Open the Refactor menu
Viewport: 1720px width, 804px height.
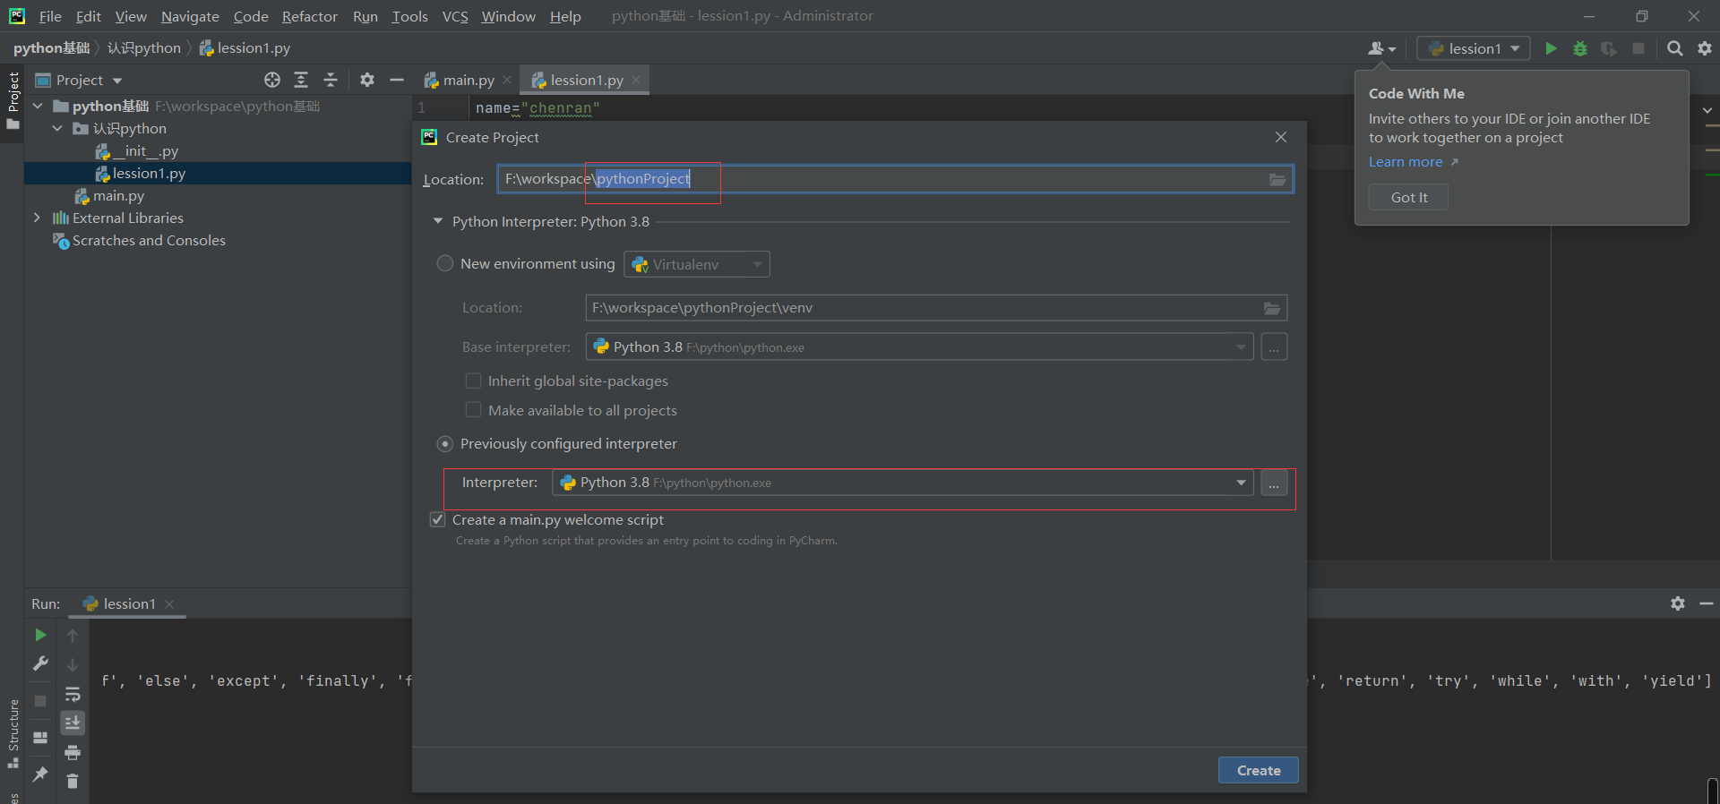tap(310, 16)
